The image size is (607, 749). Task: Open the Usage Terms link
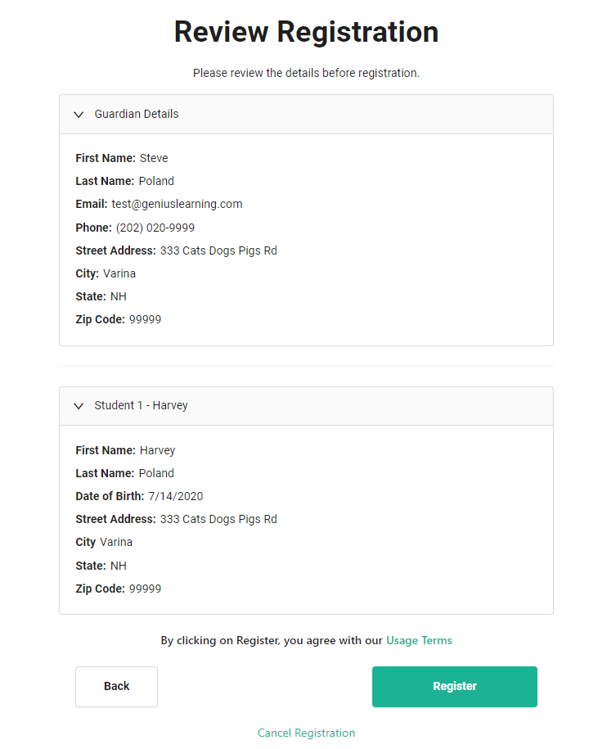tap(419, 641)
